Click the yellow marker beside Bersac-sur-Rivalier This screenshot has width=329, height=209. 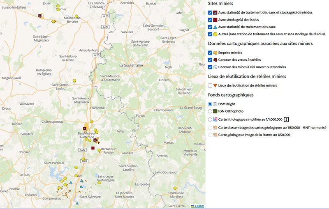click(99, 150)
